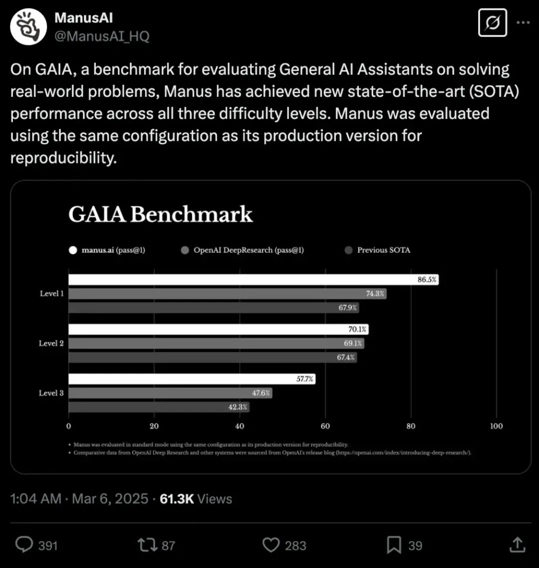This screenshot has height=568, width=539.
Task: Open the 1:04 AM Mar 6, 2025 timestamp
Action: [79, 499]
